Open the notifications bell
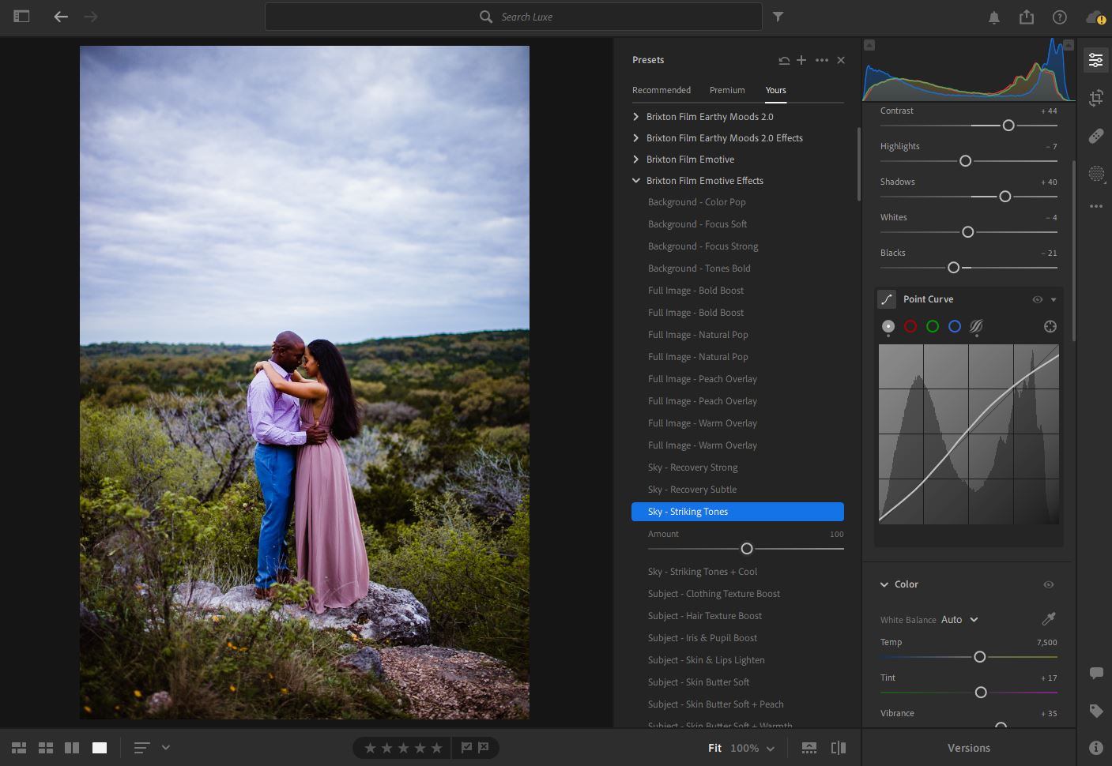 tap(994, 17)
